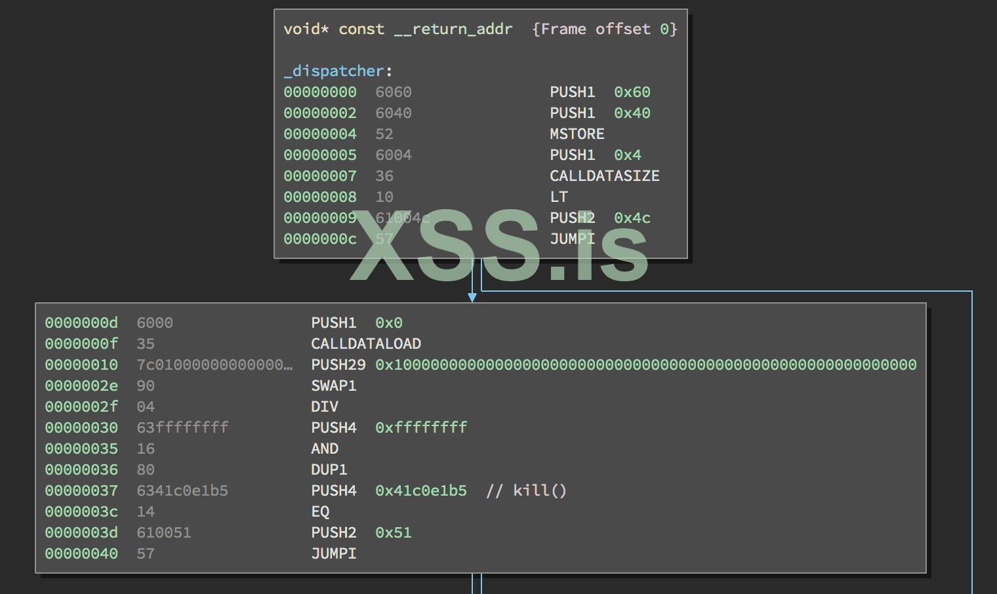The image size is (997, 594).
Task: Click the DUP1 instruction
Action: (x=329, y=469)
